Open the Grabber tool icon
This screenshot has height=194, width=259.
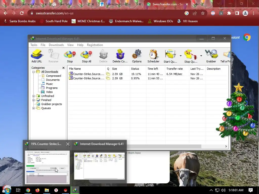point(211,56)
